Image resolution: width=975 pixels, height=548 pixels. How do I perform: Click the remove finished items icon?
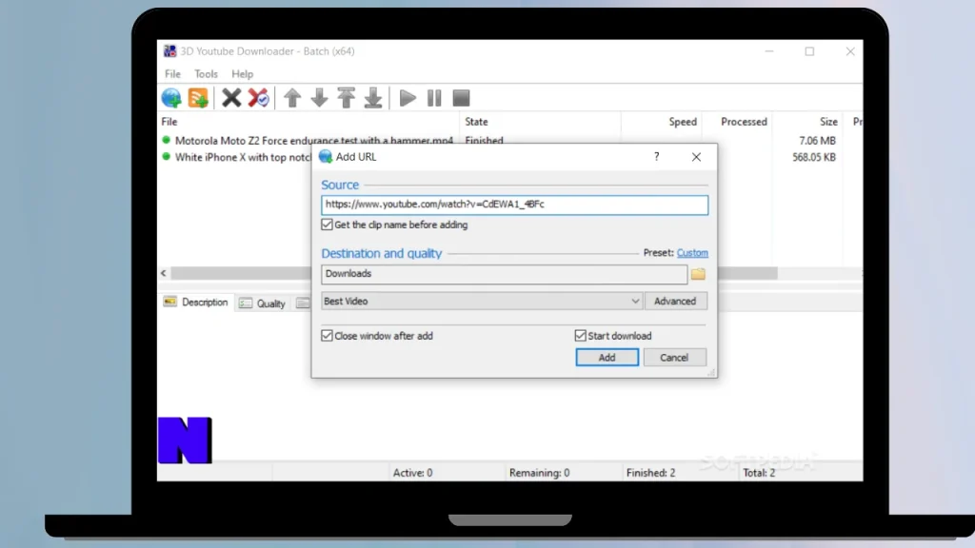259,98
